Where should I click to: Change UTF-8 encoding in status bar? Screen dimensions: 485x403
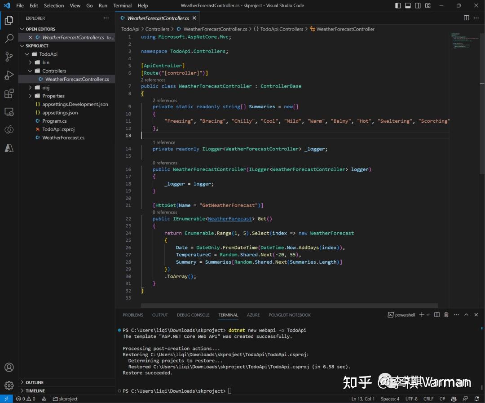pos(411,399)
